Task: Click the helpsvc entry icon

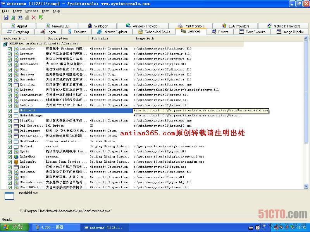Action: point(16,90)
